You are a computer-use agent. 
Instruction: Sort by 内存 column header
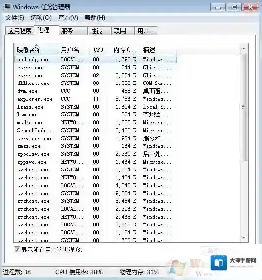click(124, 50)
